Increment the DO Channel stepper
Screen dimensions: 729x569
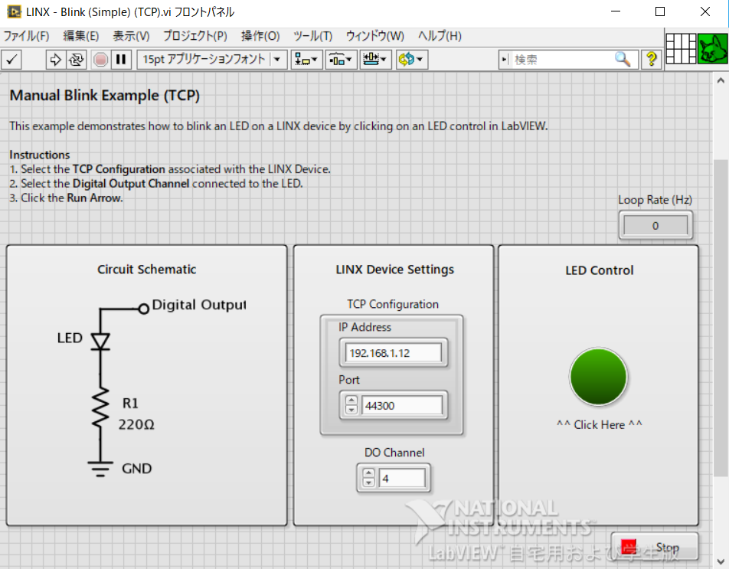(x=368, y=473)
